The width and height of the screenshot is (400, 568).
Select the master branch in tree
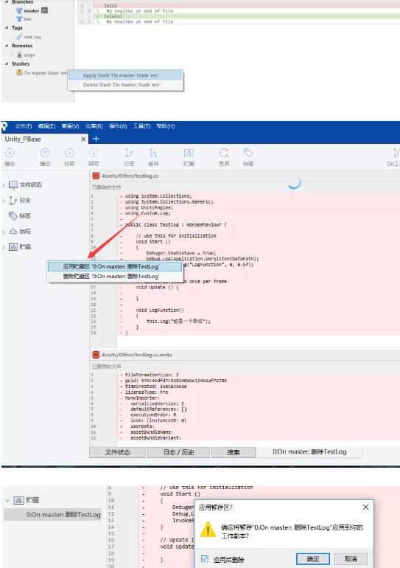(x=32, y=10)
